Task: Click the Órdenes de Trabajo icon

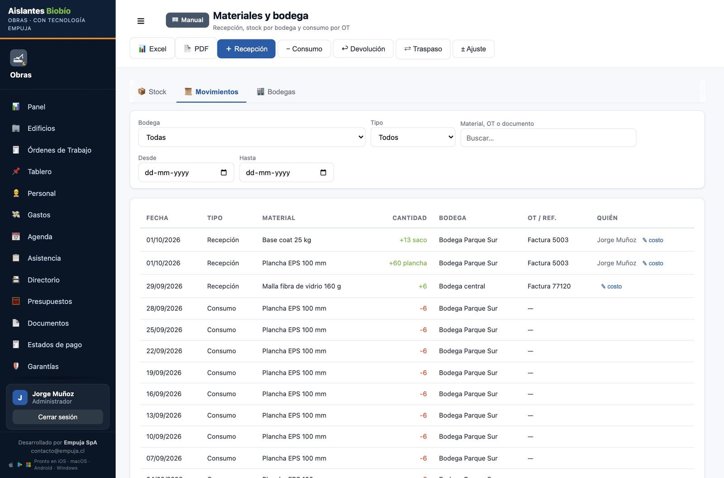Action: (16, 150)
